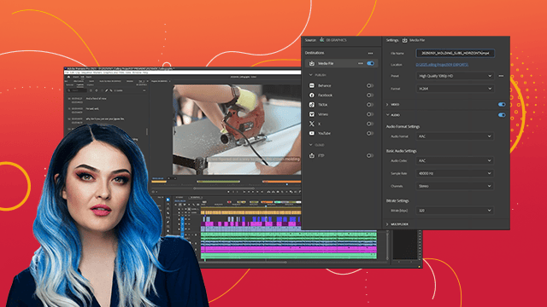Screen dimensions: 547x307
Task: Open the Audio Format dropdown
Action: click(x=455, y=136)
